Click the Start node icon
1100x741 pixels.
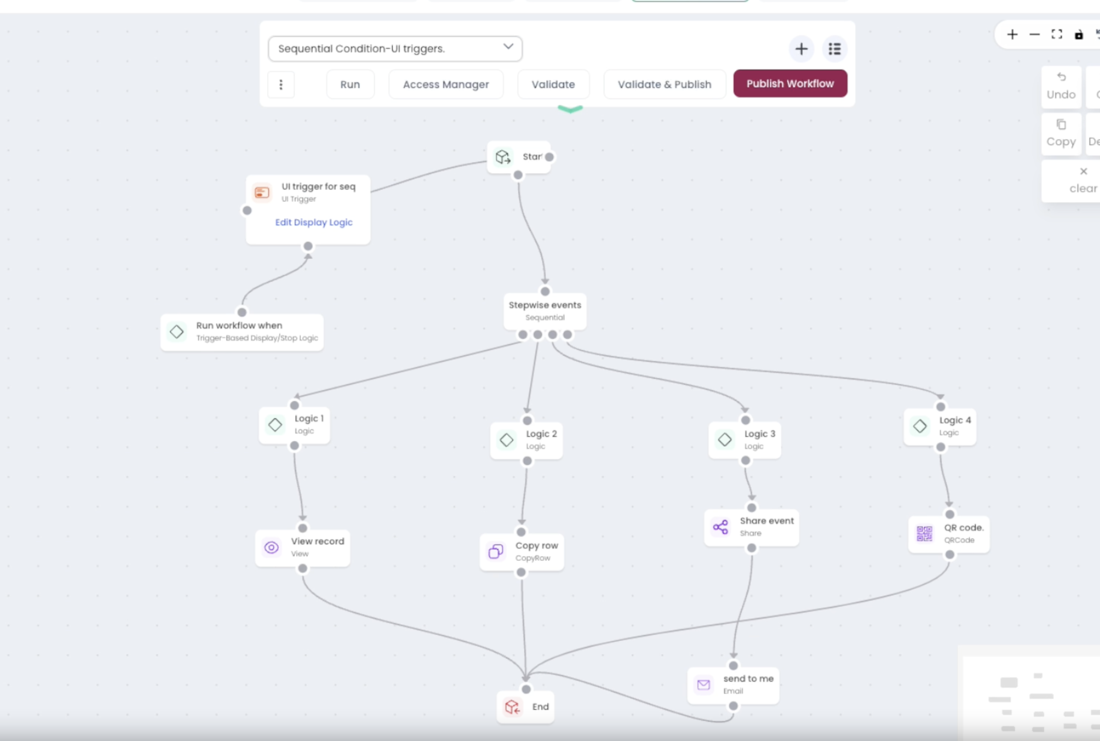tap(503, 157)
